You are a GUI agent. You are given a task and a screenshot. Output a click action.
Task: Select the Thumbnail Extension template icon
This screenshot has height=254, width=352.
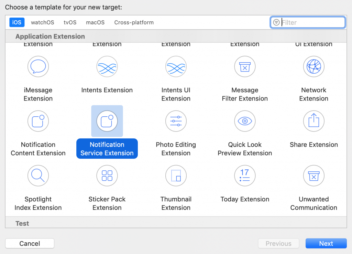(176, 176)
